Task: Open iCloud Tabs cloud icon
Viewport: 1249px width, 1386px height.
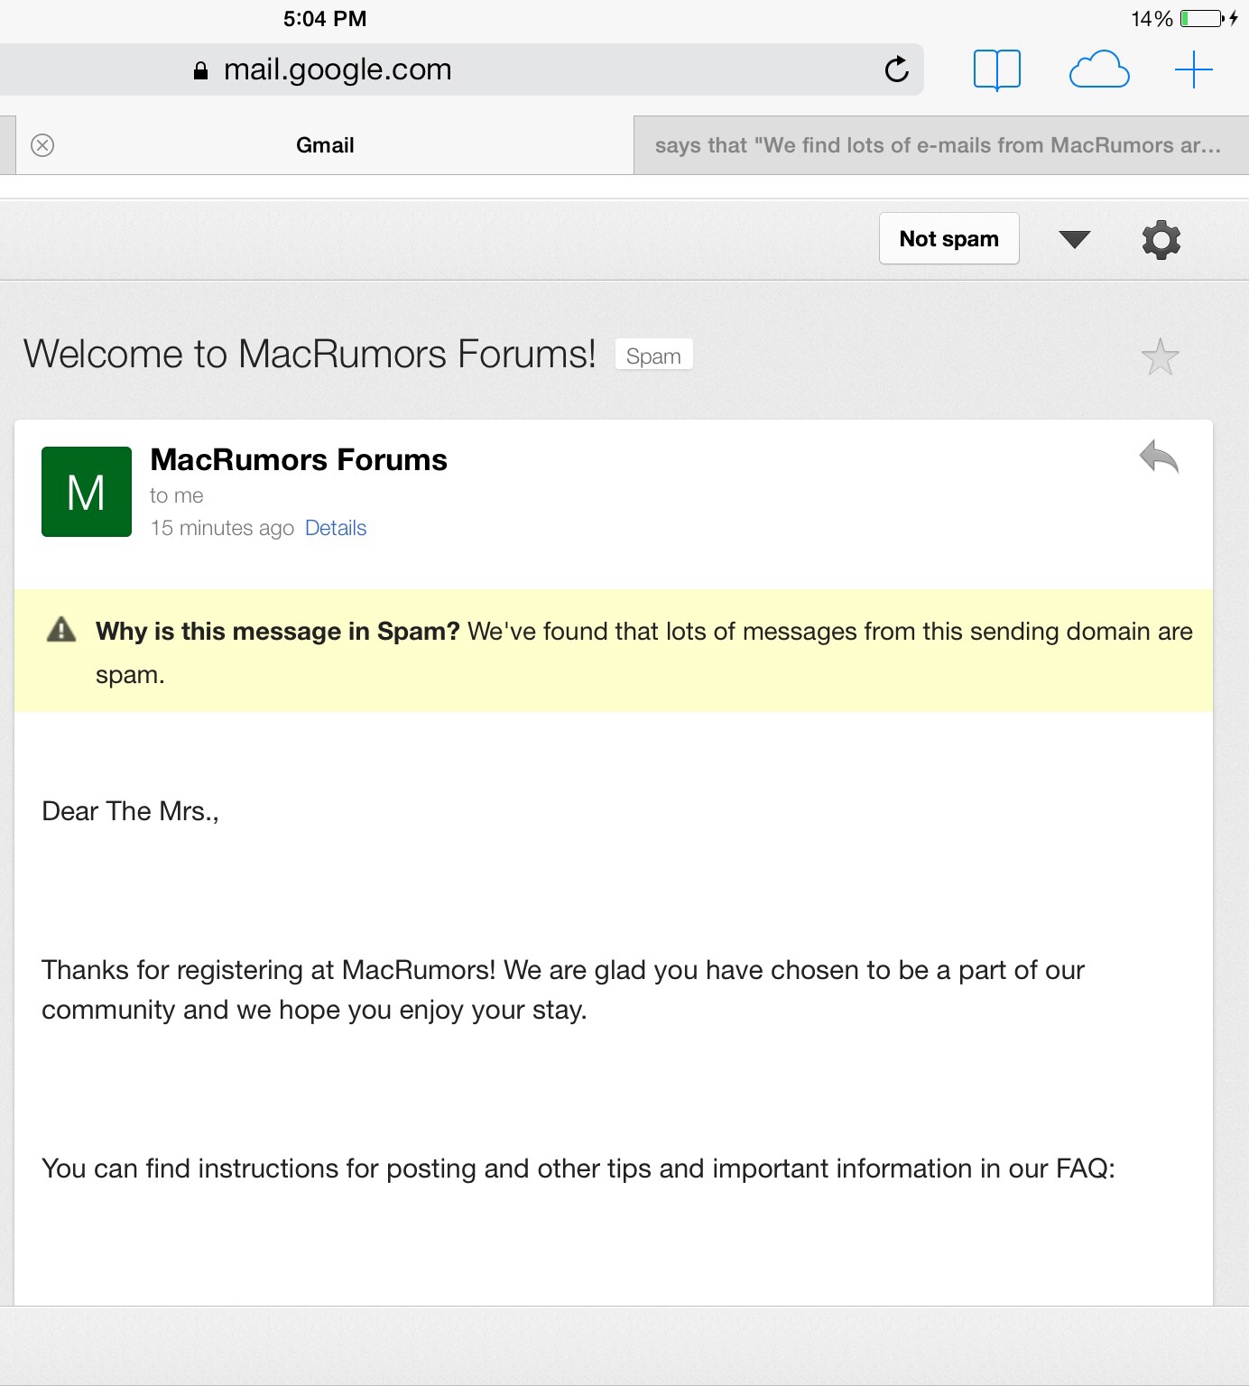Action: (x=1099, y=69)
